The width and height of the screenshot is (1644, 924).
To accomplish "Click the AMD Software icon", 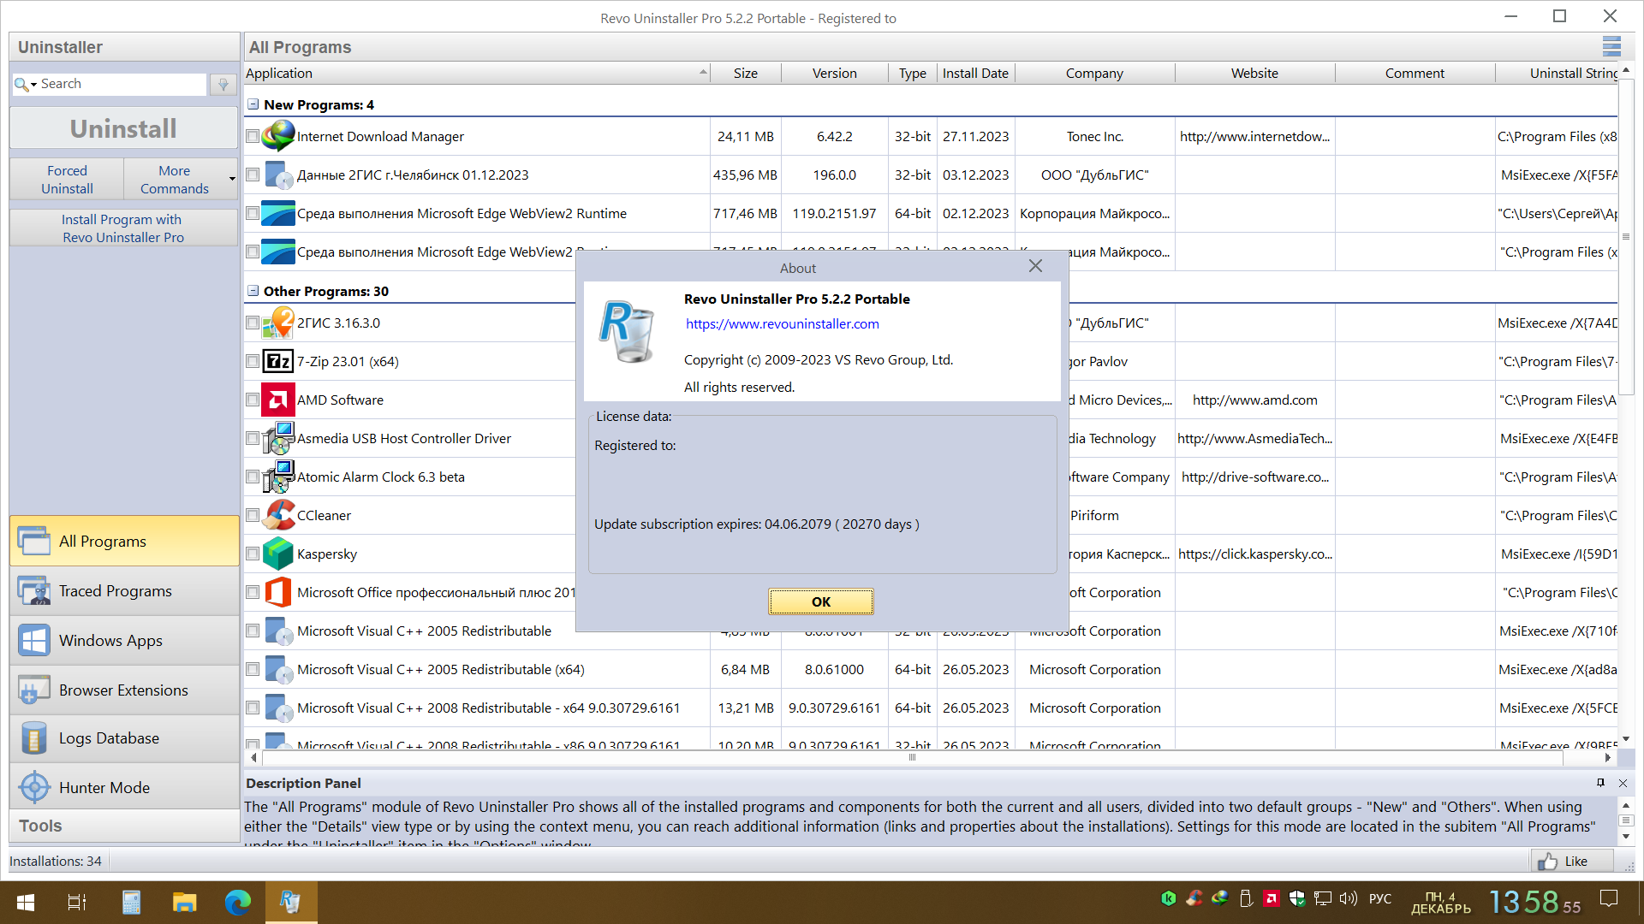I will click(x=278, y=400).
